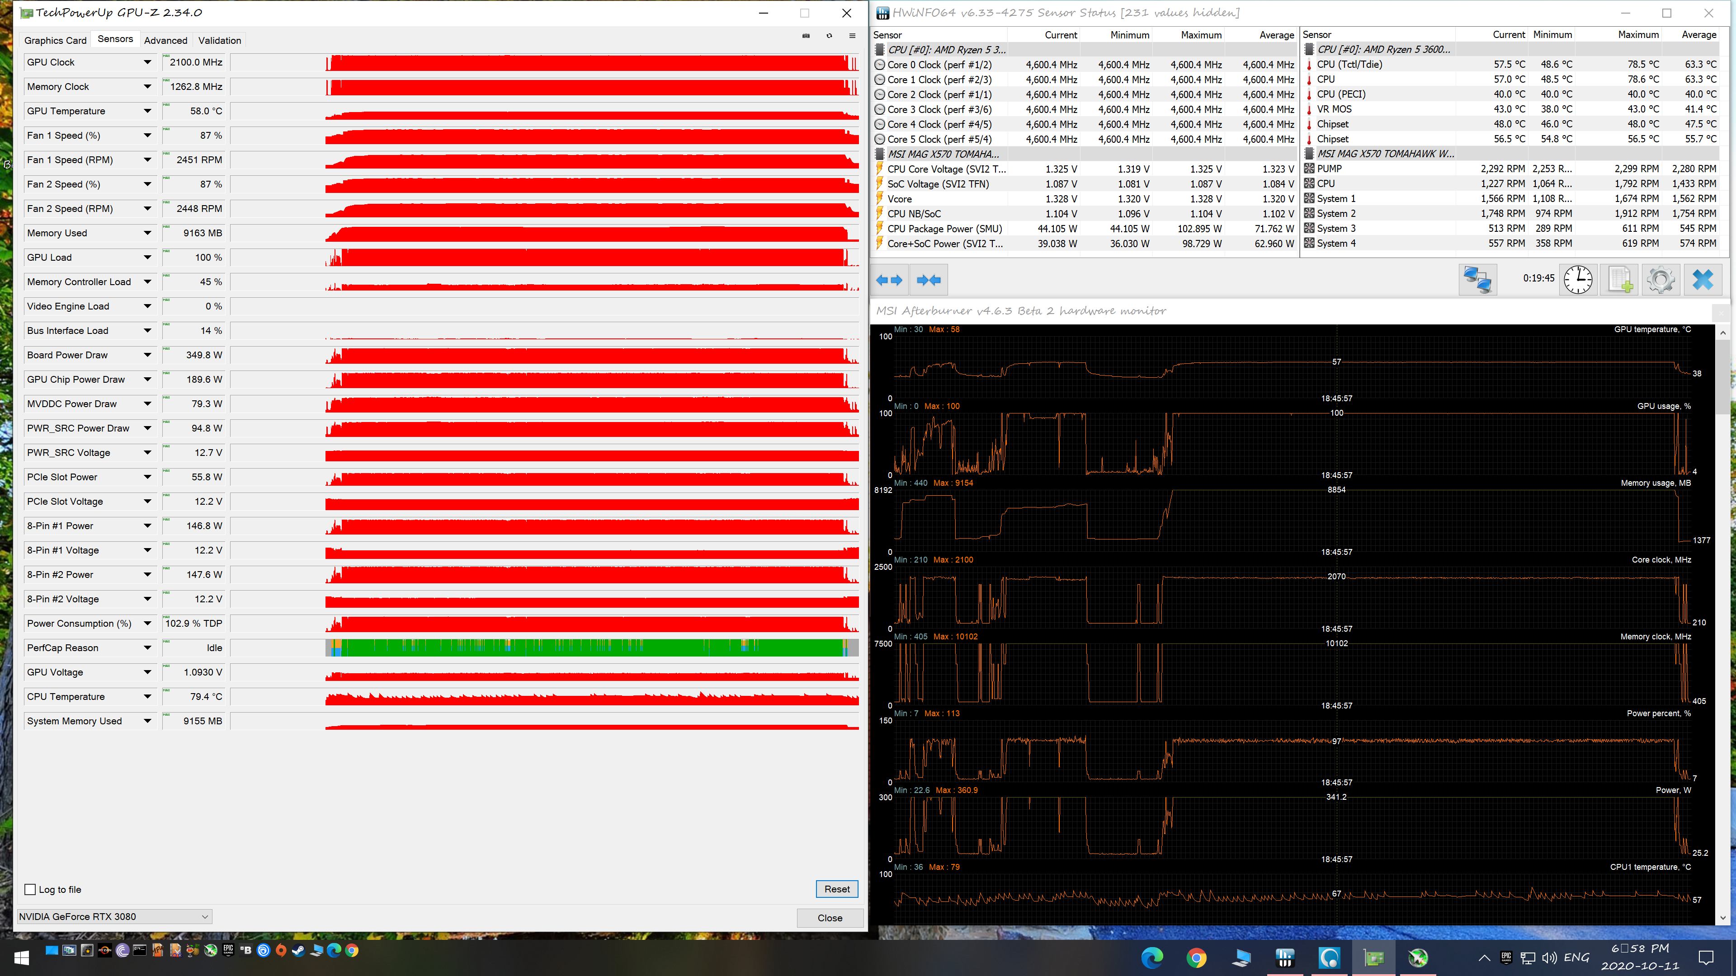This screenshot has height=976, width=1736.
Task: Open Ryzen Master quick launch icon
Action: click(104, 950)
